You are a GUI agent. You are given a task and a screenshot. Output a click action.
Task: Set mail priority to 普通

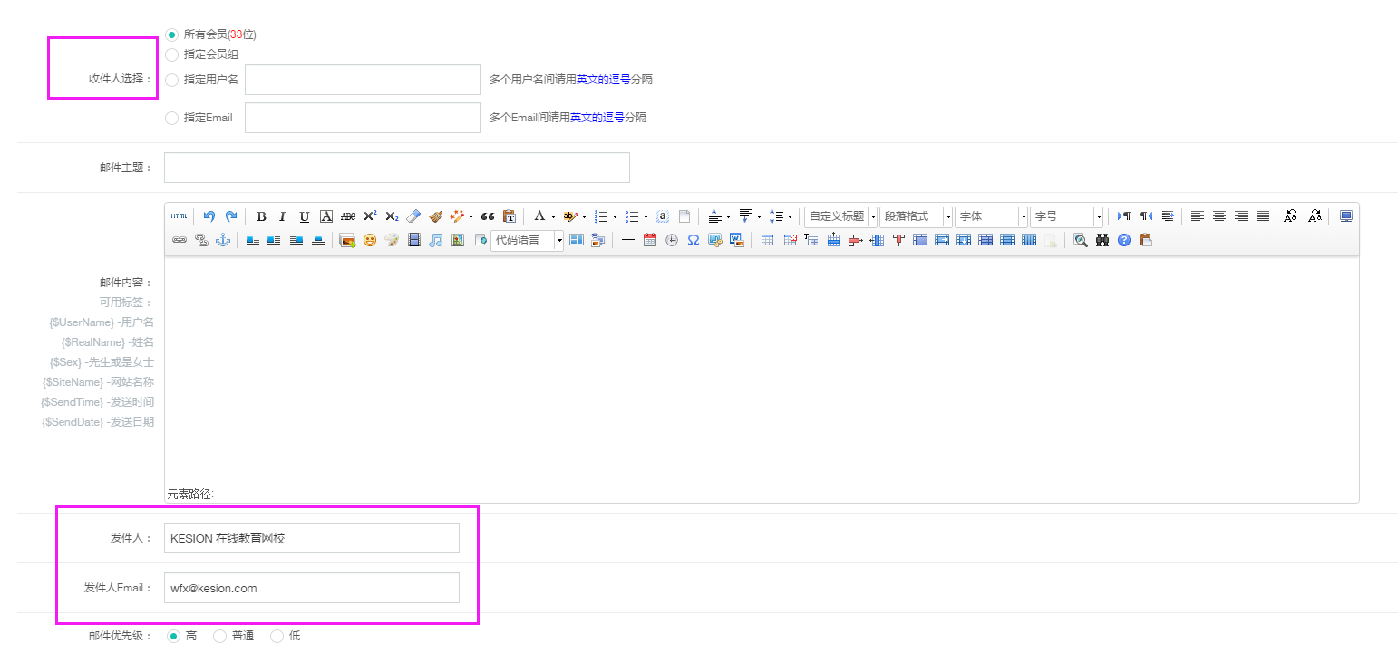(x=219, y=636)
